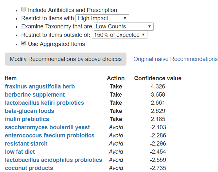Screen dimensions: 218x172
Task: Uncheck Use Aggregated Items checkbox
Action: point(24,43)
